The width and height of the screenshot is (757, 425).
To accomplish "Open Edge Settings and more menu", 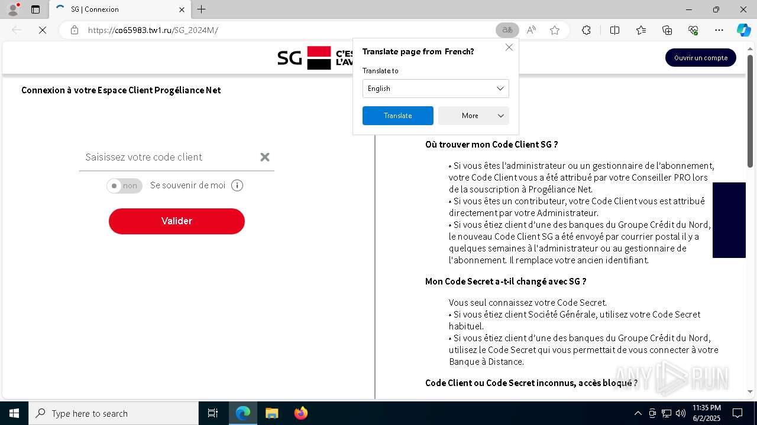I will [x=719, y=30].
